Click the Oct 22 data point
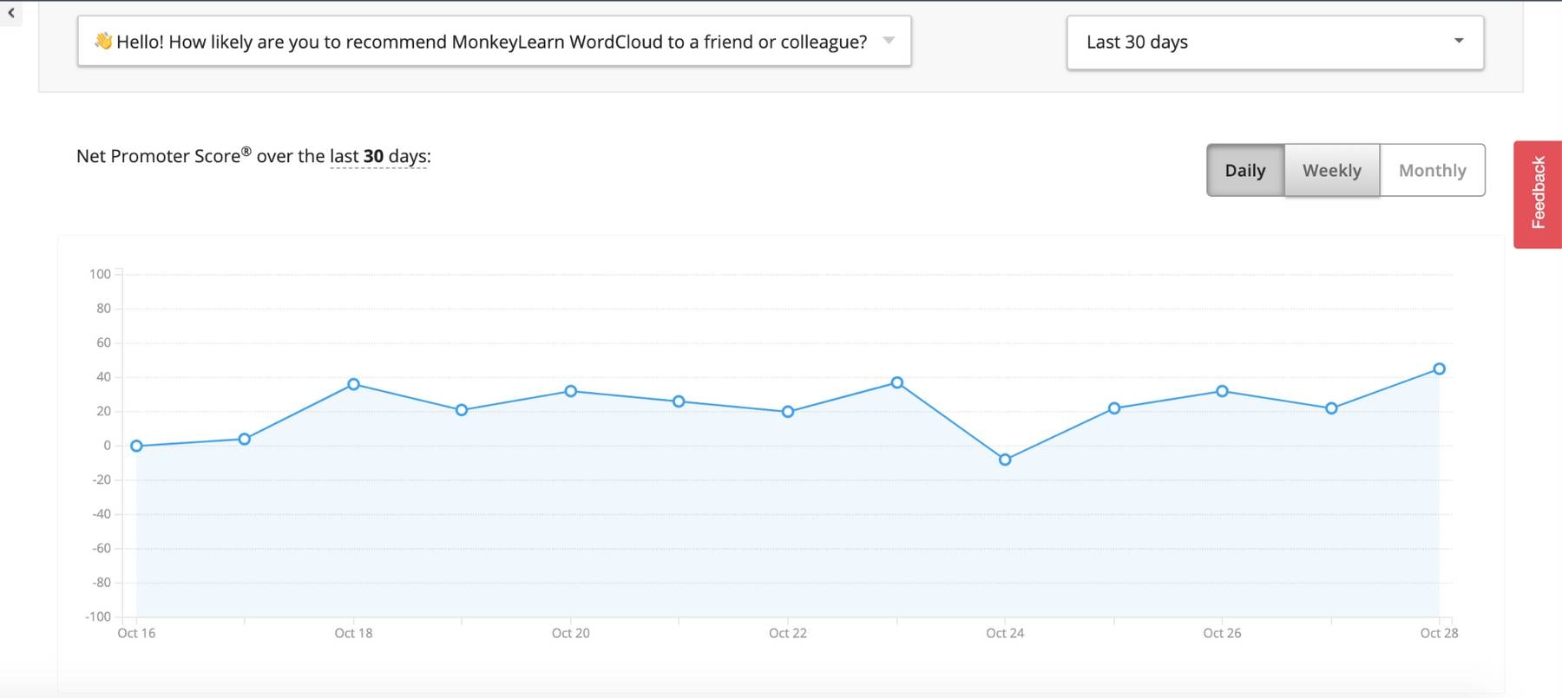The width and height of the screenshot is (1562, 698). (788, 412)
